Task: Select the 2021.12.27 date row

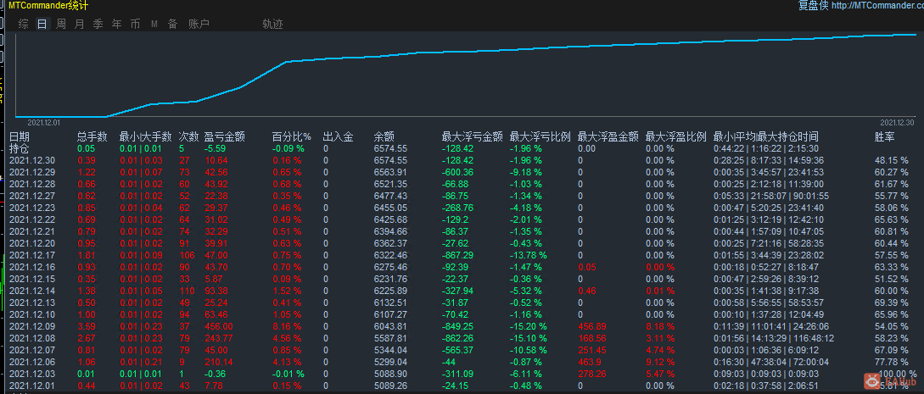Action: pos(32,195)
